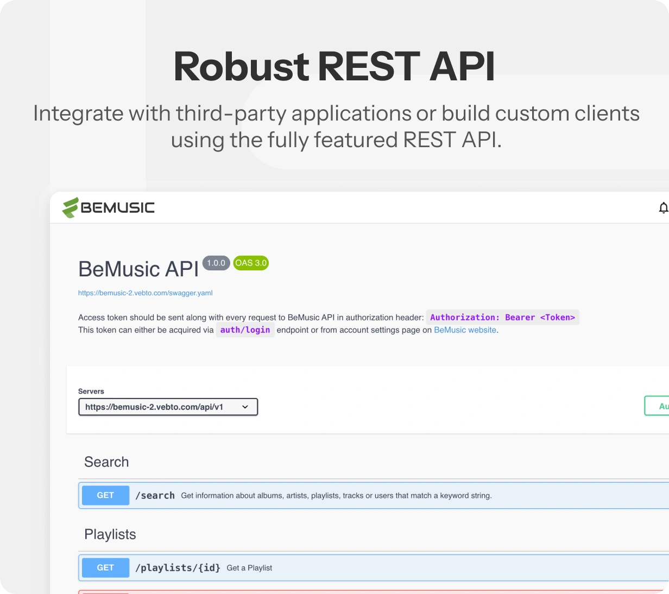
Task: Click the Playlists section heading
Action: point(110,534)
